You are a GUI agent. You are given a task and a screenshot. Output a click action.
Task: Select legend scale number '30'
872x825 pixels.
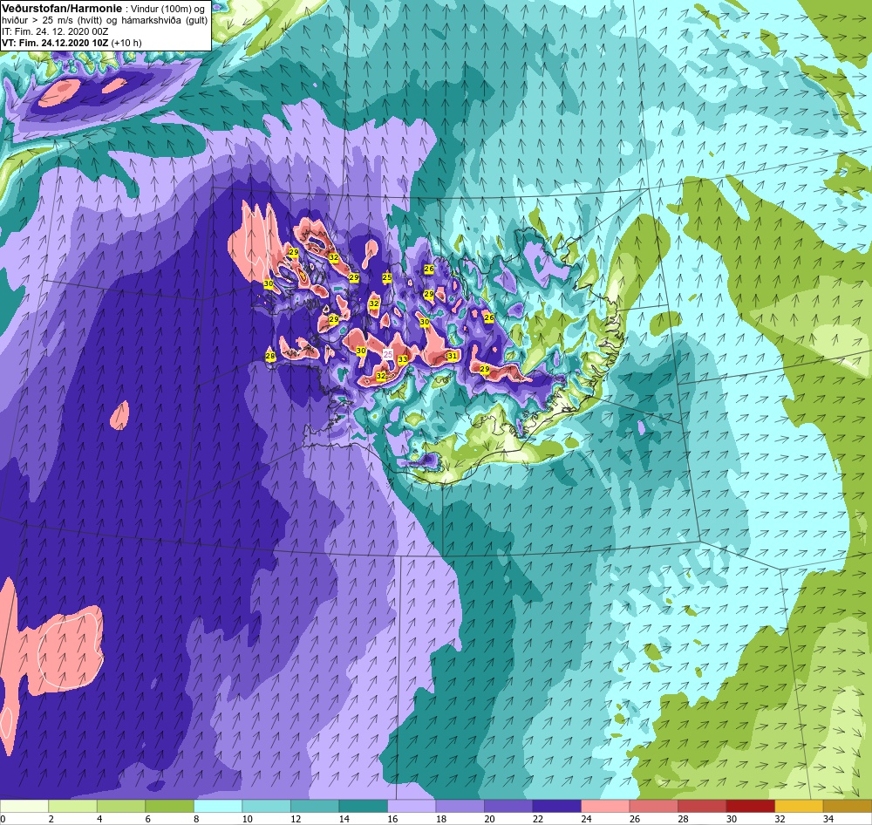pos(732,819)
